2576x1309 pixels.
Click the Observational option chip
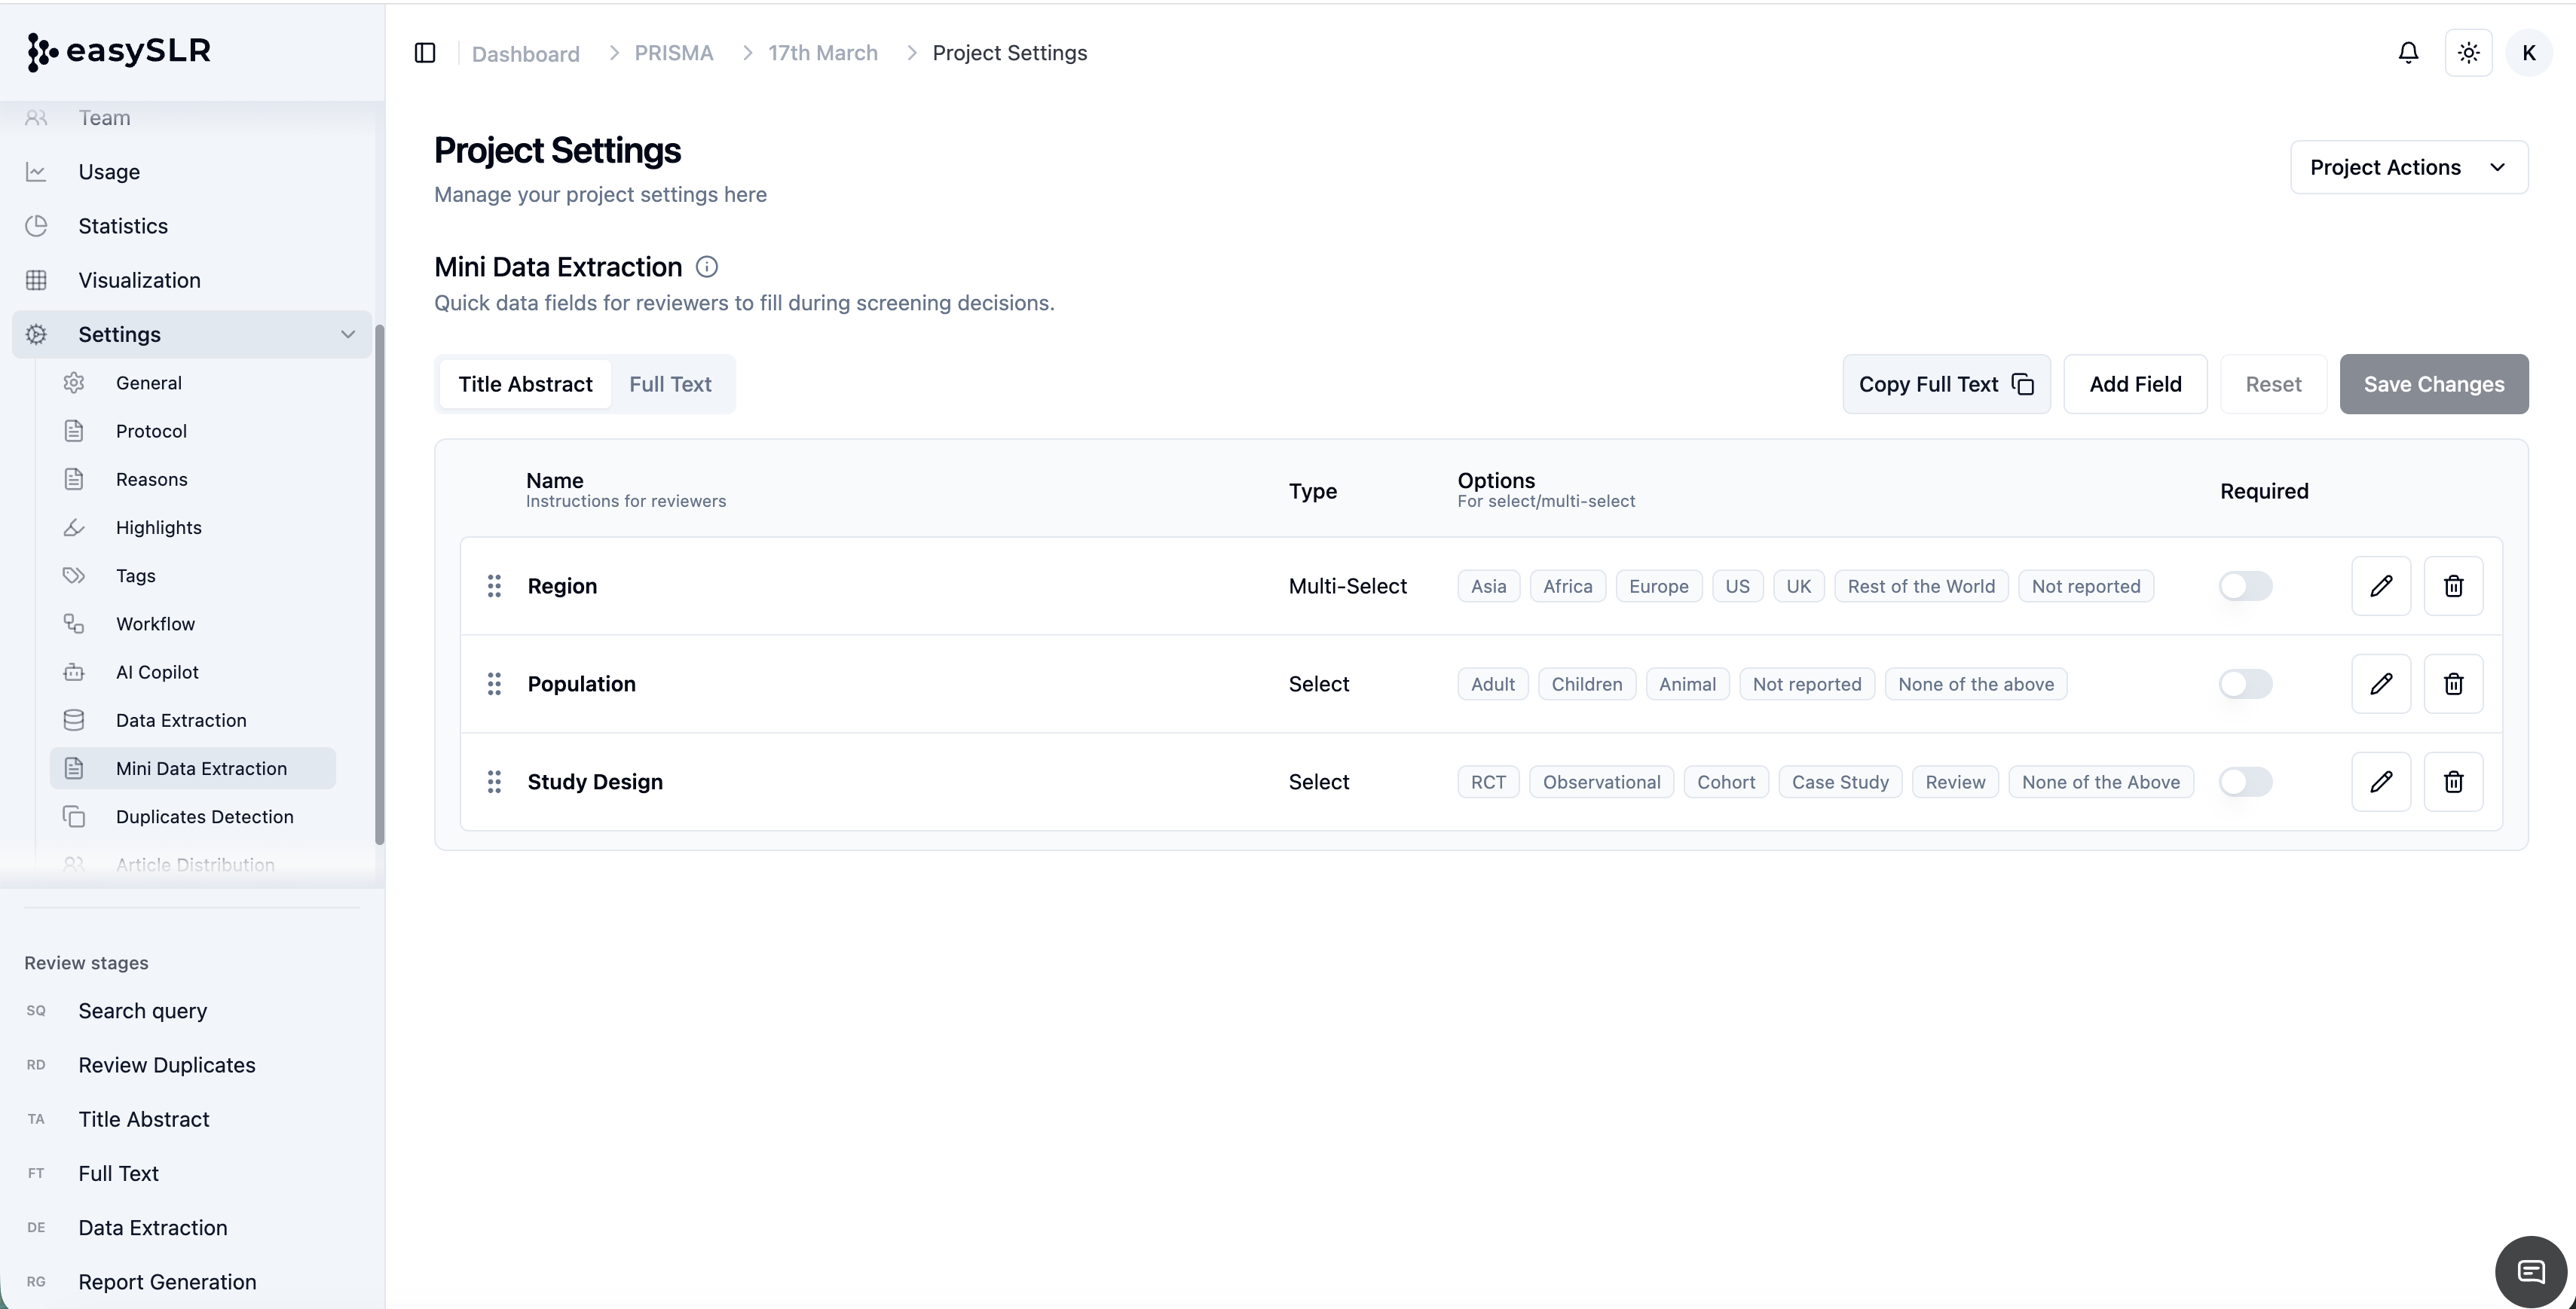(x=1601, y=781)
